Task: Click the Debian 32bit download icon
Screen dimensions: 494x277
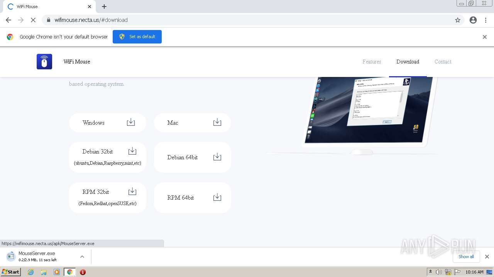Action: click(x=132, y=151)
